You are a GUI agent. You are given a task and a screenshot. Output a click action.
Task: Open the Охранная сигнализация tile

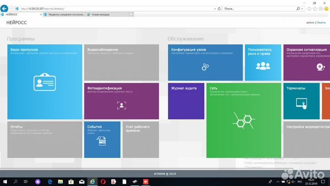[306, 62]
